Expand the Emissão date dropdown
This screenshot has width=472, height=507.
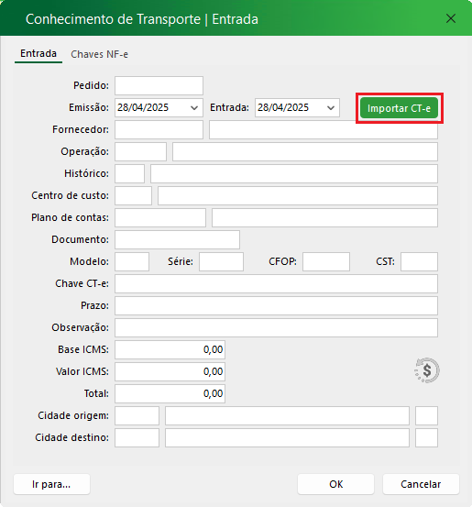[x=194, y=107]
